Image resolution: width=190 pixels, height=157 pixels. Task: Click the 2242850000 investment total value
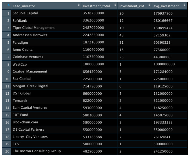[93, 35]
